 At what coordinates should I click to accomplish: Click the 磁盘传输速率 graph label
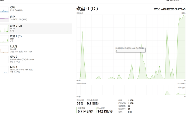(x=81, y=83)
